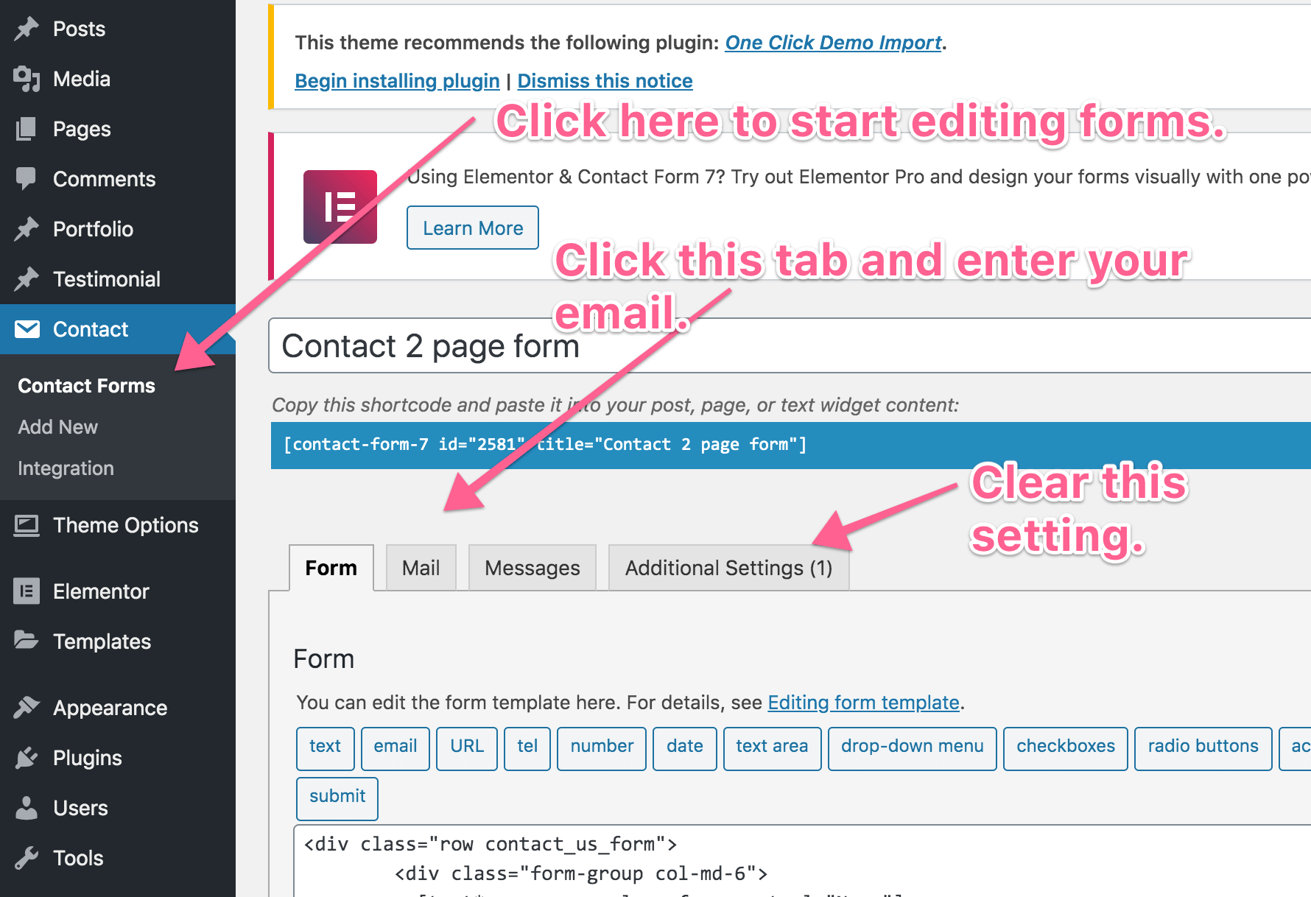
Task: Open the Users icon in sidebar
Action: (x=27, y=808)
